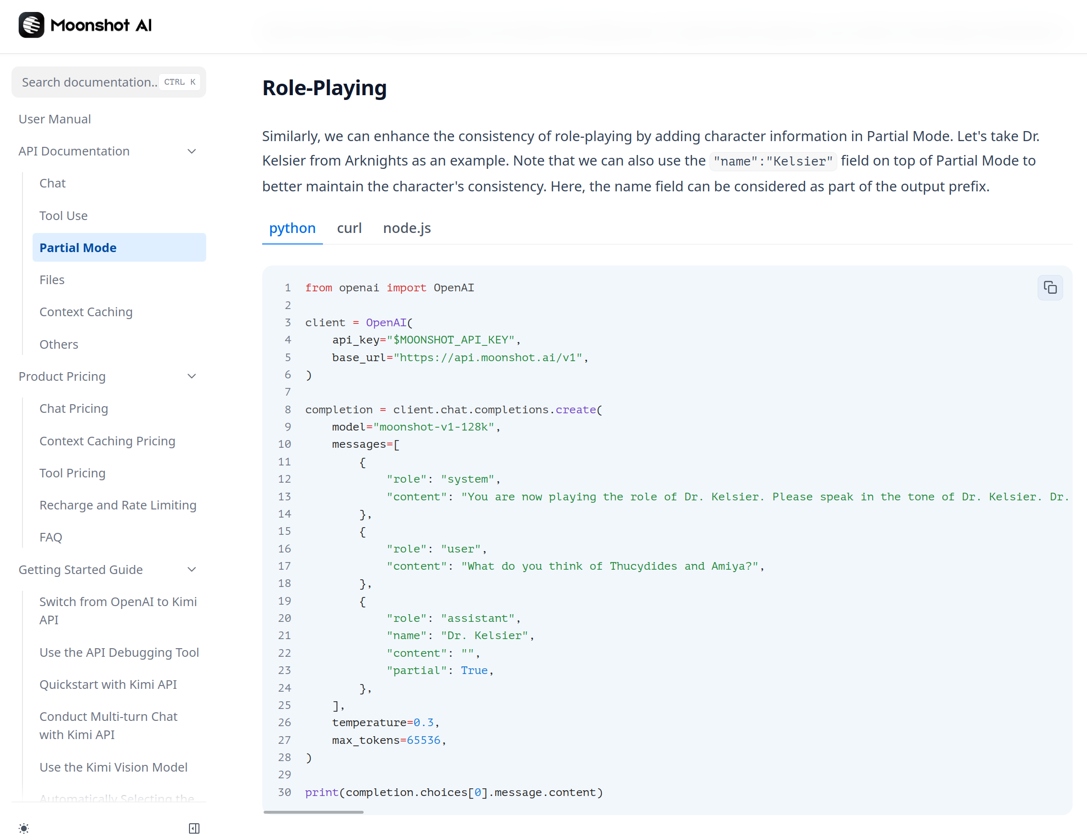
Task: Open the Tool Pricing page
Action: [x=72, y=473]
